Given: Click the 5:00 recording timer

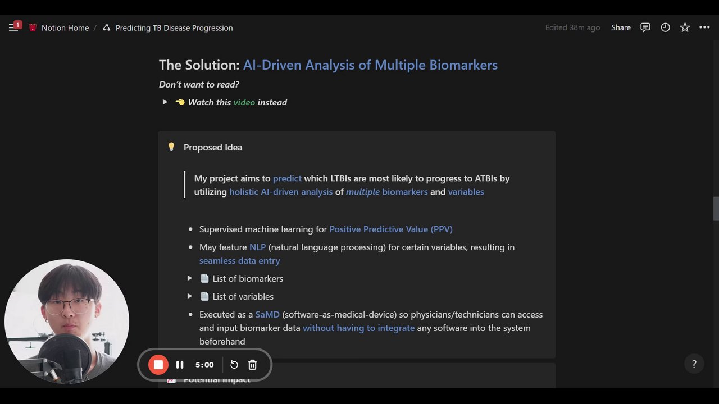Looking at the screenshot, I should click(x=204, y=365).
